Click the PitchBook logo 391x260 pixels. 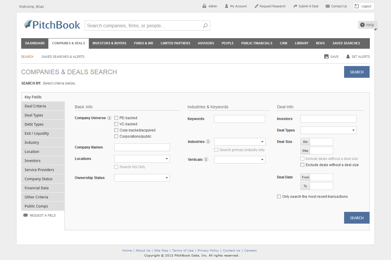(x=52, y=25)
